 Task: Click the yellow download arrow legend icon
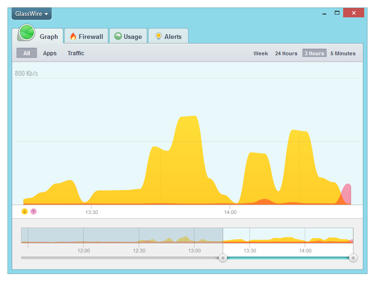(x=24, y=211)
